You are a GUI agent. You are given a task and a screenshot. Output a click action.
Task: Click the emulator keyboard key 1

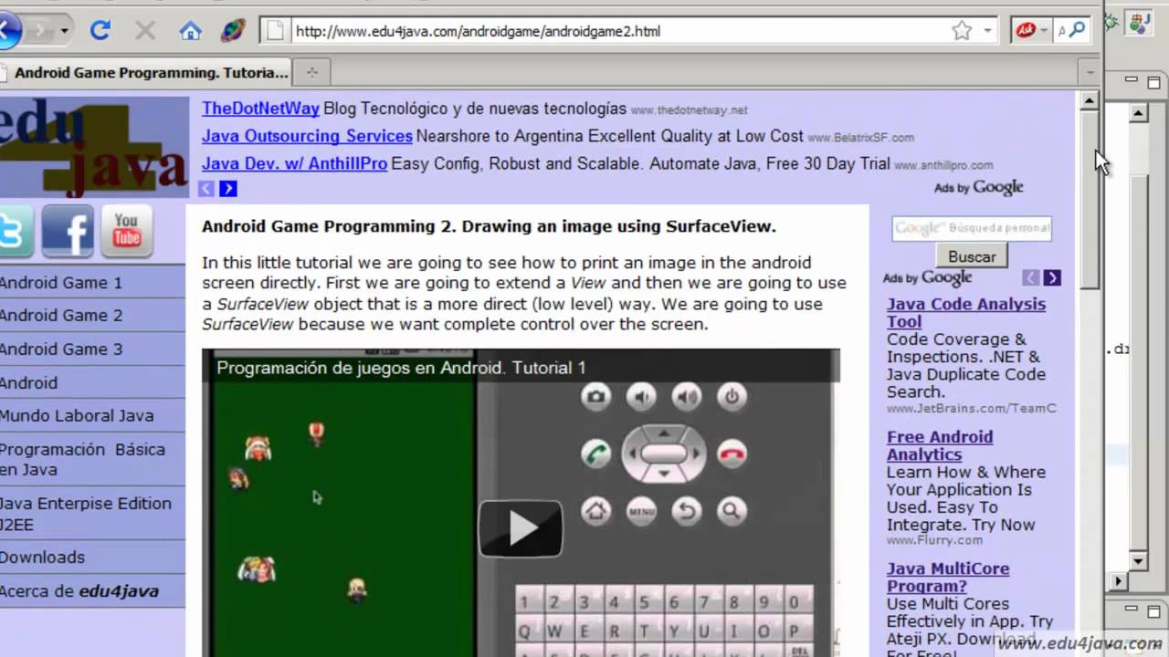[x=524, y=602]
